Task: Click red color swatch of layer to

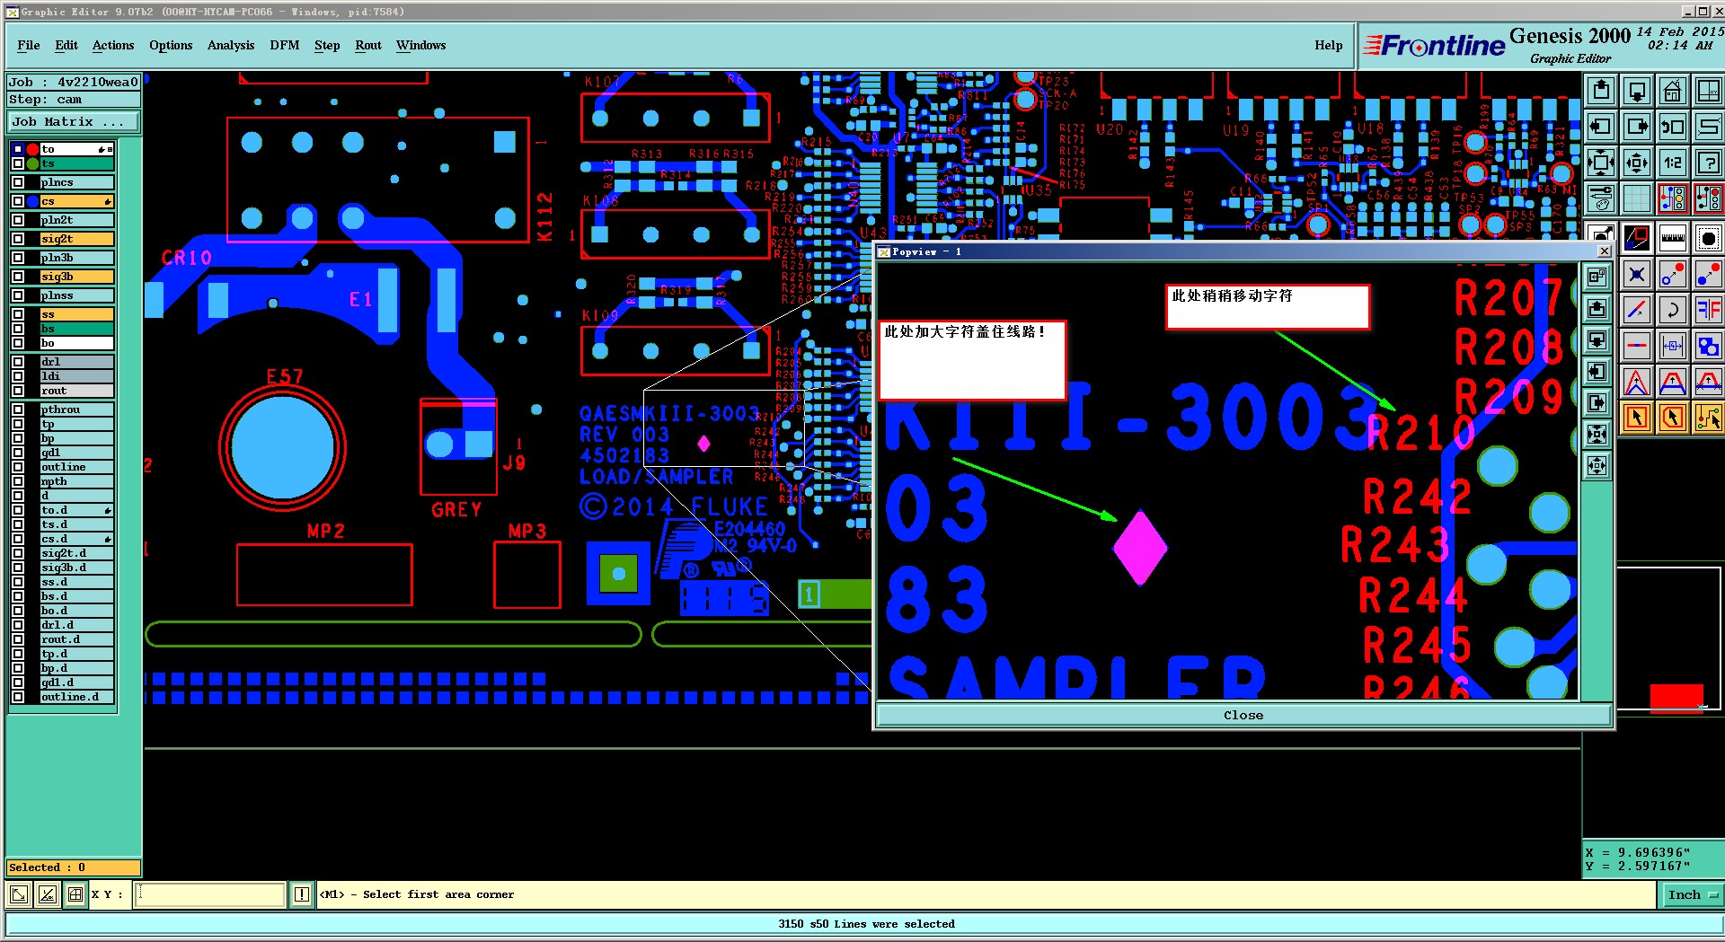Action: point(32,149)
